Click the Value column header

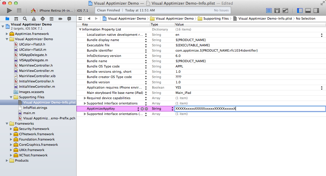250,24
